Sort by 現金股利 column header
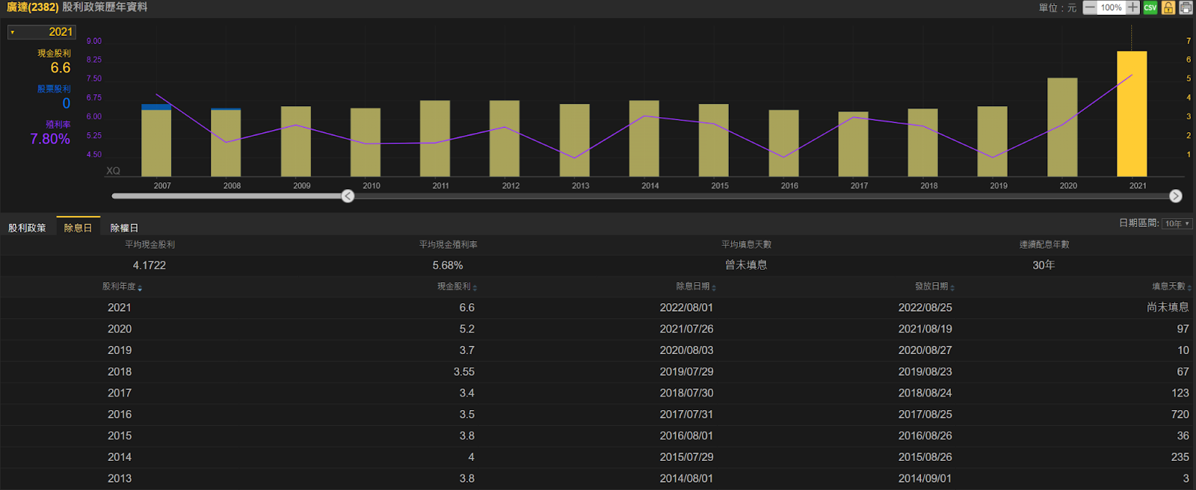This screenshot has height=490, width=1196. 457,287
